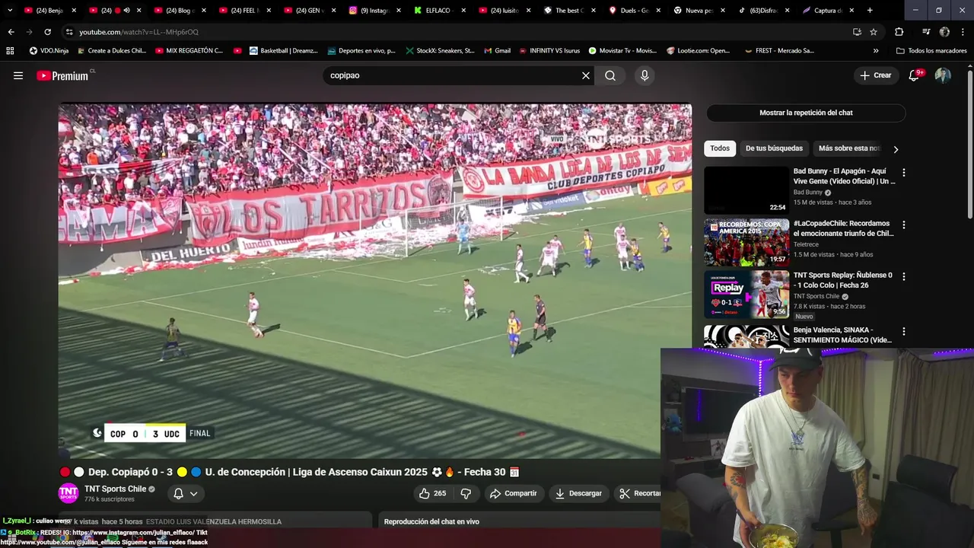974x548 pixels.
Task: Open the TNT Sports Chile channel name
Action: click(x=116, y=489)
